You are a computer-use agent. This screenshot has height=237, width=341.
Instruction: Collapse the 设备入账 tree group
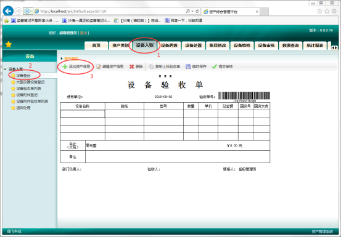5,69
